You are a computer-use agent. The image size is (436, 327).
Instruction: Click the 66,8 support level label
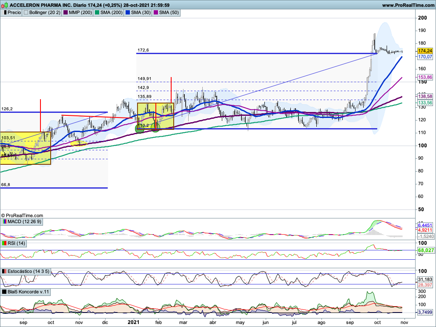point(6,185)
